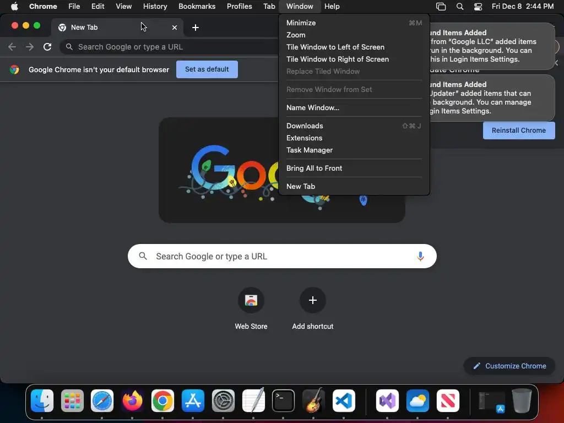The width and height of the screenshot is (564, 423).
Task: Open Downloads from Window menu
Action: [x=354, y=126]
